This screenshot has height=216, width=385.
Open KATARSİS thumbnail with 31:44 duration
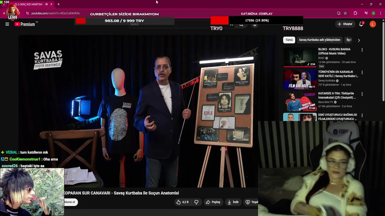coord(300,101)
